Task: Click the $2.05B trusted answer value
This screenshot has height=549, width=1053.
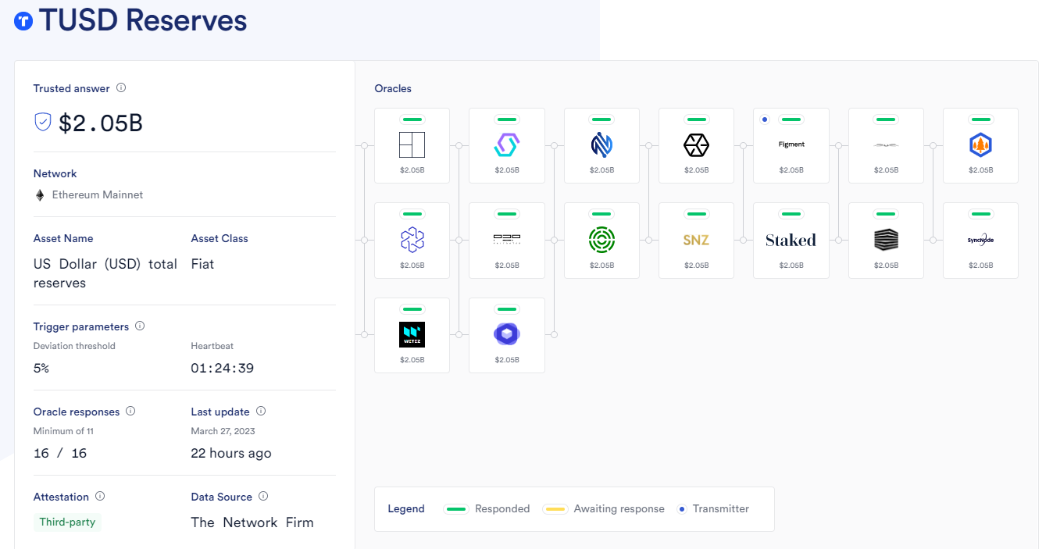Action: [101, 123]
